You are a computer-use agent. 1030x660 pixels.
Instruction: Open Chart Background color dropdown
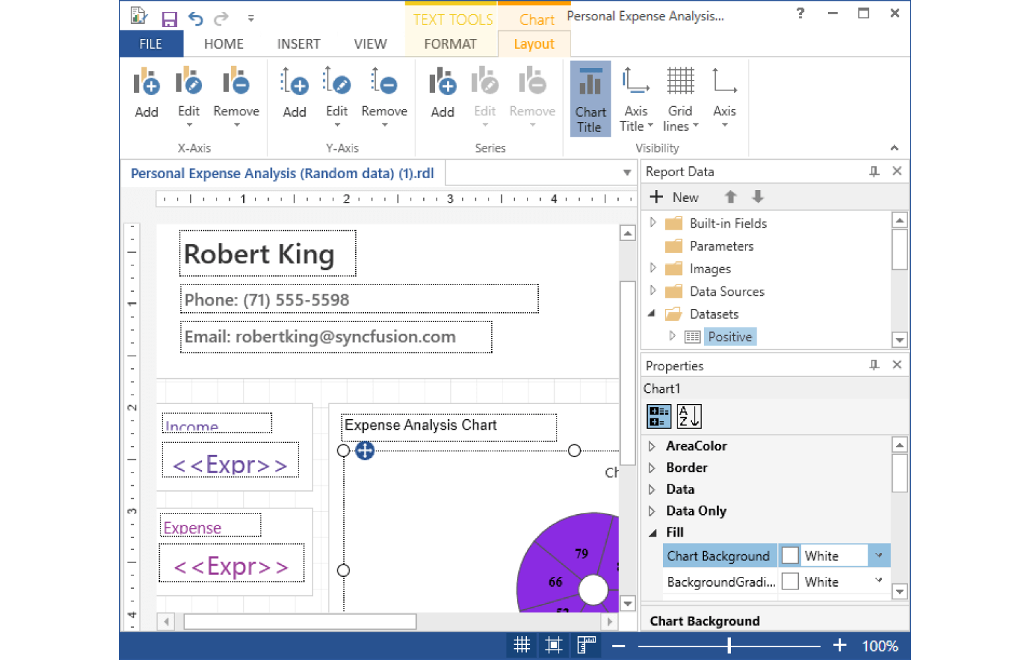pyautogui.click(x=879, y=556)
